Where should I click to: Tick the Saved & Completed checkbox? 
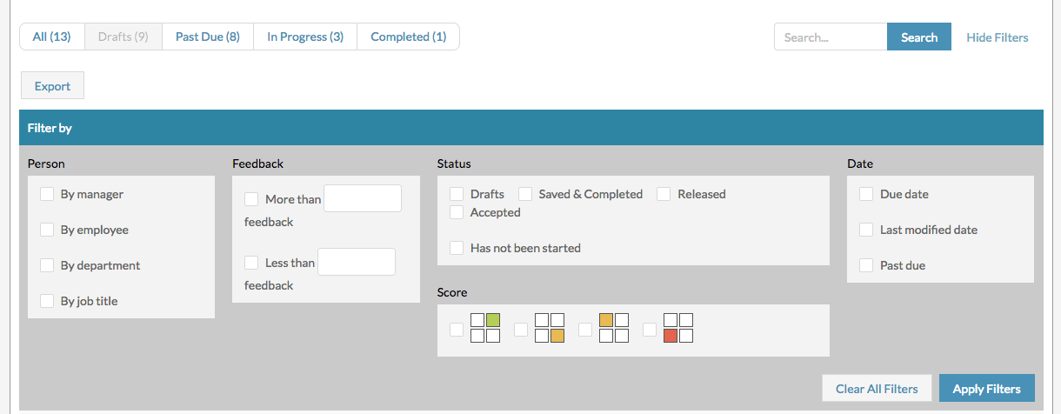[525, 194]
